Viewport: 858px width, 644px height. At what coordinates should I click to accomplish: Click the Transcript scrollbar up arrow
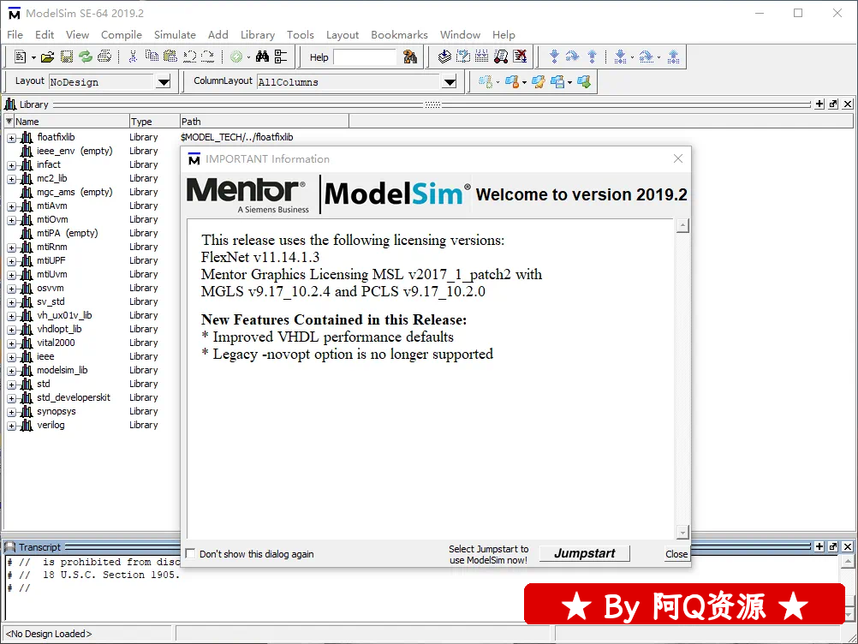tap(848, 561)
